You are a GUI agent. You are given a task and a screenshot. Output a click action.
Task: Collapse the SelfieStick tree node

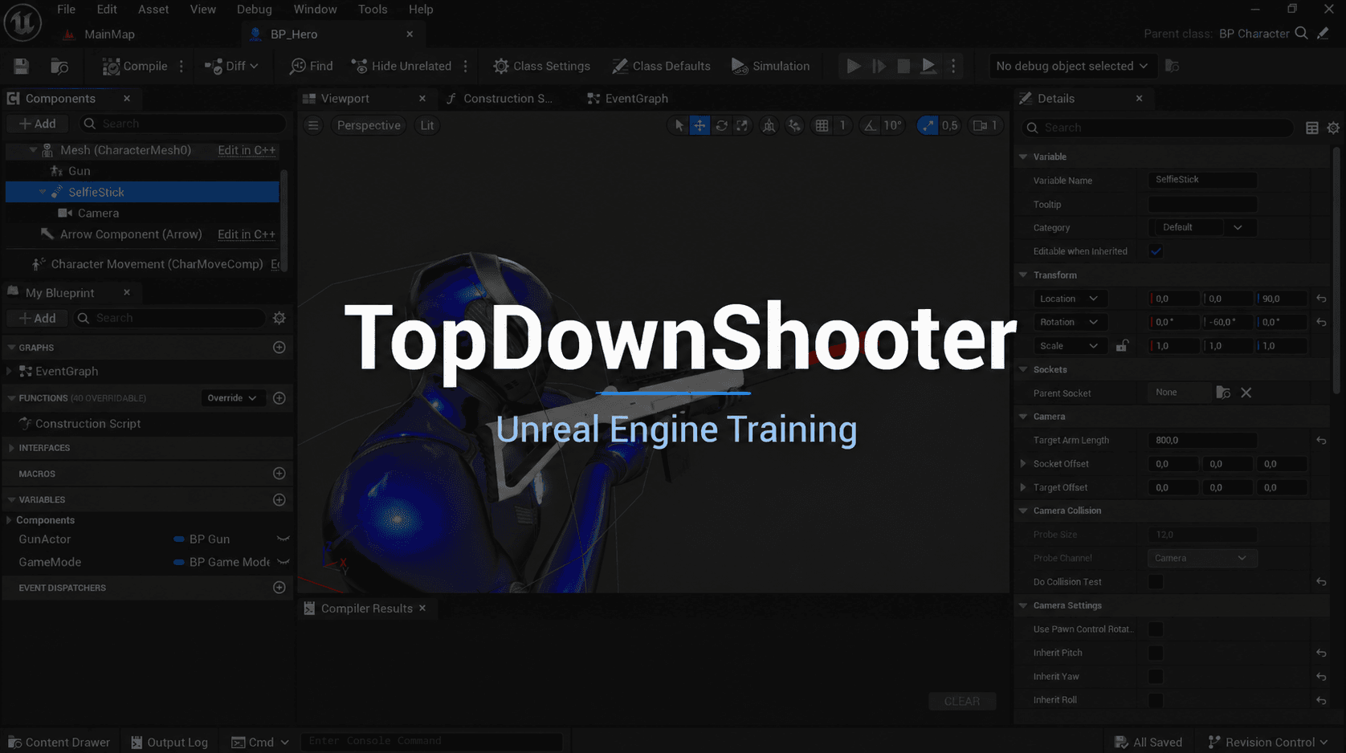pyautogui.click(x=43, y=192)
